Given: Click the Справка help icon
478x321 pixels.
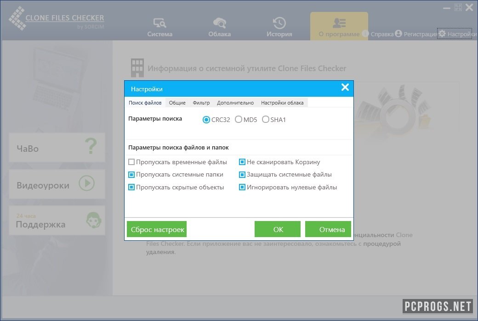Looking at the screenshot, I should (x=365, y=33).
